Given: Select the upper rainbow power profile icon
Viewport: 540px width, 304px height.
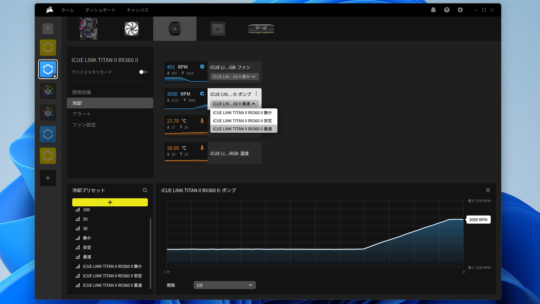Looking at the screenshot, I should pos(48,91).
